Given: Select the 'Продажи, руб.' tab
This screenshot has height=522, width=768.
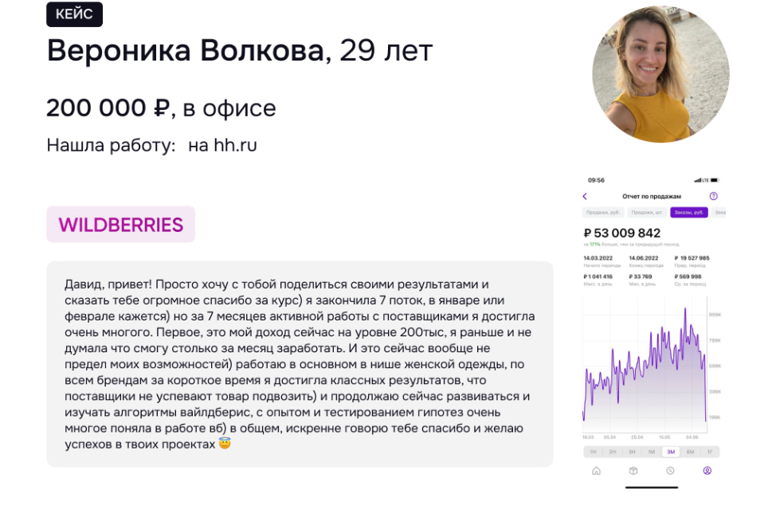Looking at the screenshot, I should (x=603, y=213).
